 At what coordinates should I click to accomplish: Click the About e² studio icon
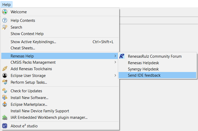tap(5, 126)
